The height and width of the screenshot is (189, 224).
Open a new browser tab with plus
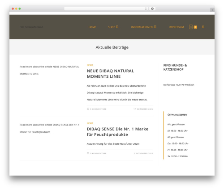coord(212,10)
